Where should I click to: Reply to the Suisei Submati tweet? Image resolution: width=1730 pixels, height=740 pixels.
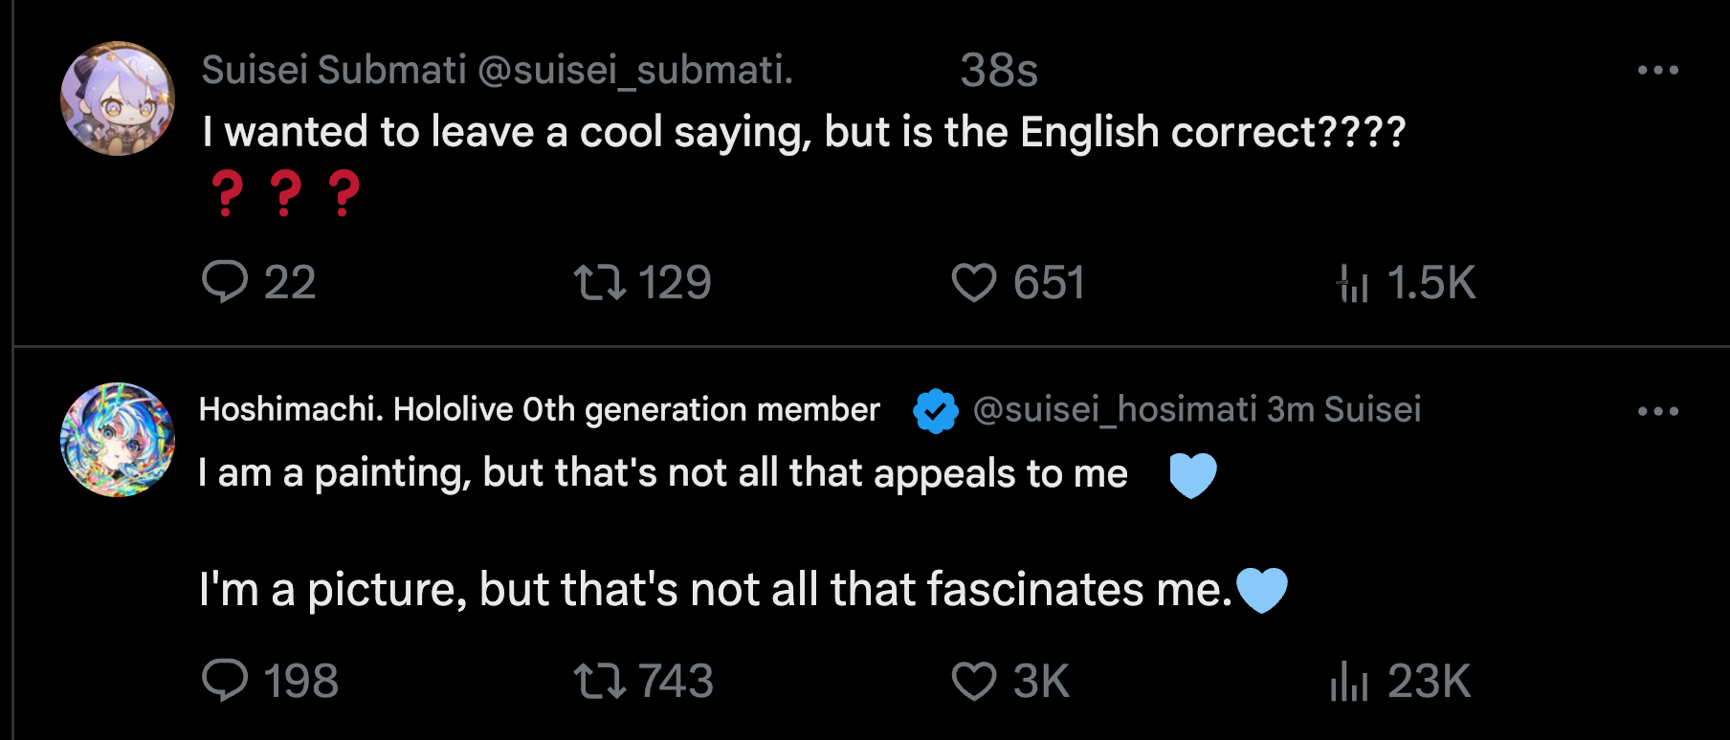[226, 282]
